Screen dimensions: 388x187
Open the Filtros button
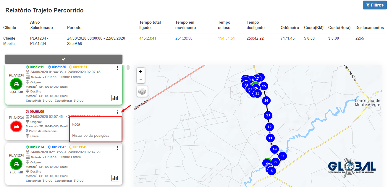pos(375,5)
